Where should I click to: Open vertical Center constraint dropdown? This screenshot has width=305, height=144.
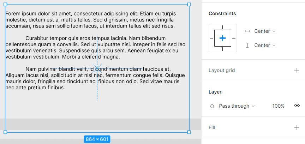pyautogui.click(x=265, y=45)
